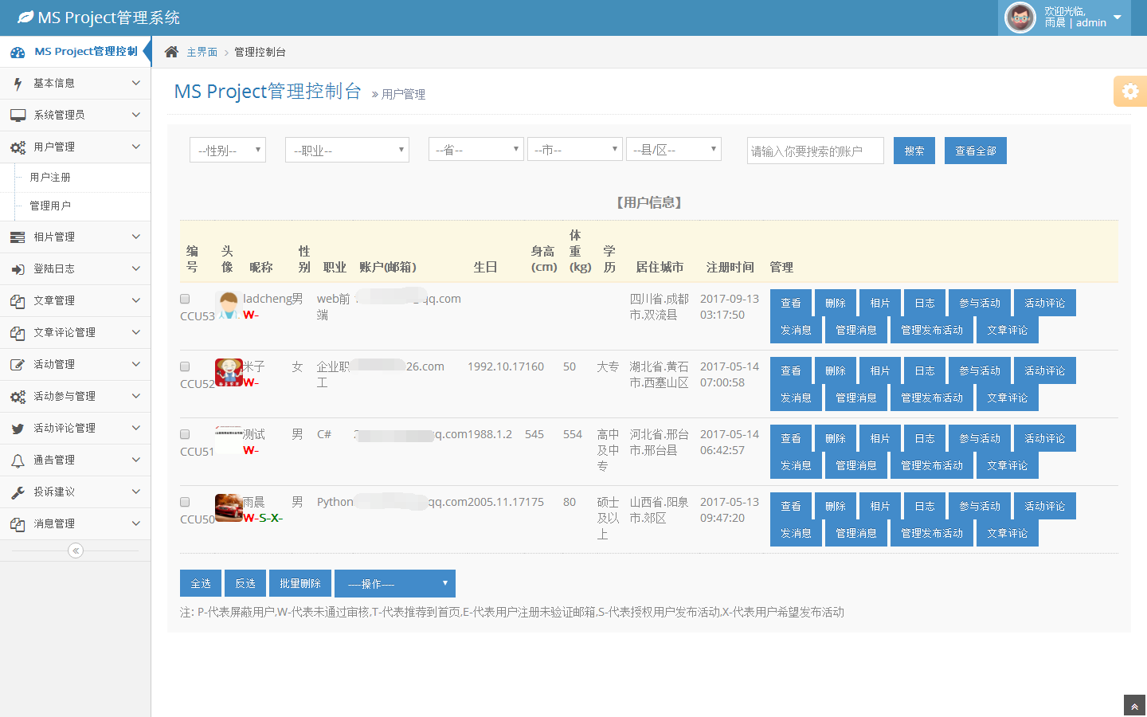Click the account search input field
The width and height of the screenshot is (1147, 717).
(x=815, y=151)
